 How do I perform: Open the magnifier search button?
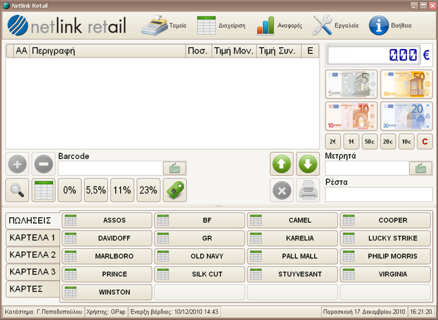click(x=17, y=190)
